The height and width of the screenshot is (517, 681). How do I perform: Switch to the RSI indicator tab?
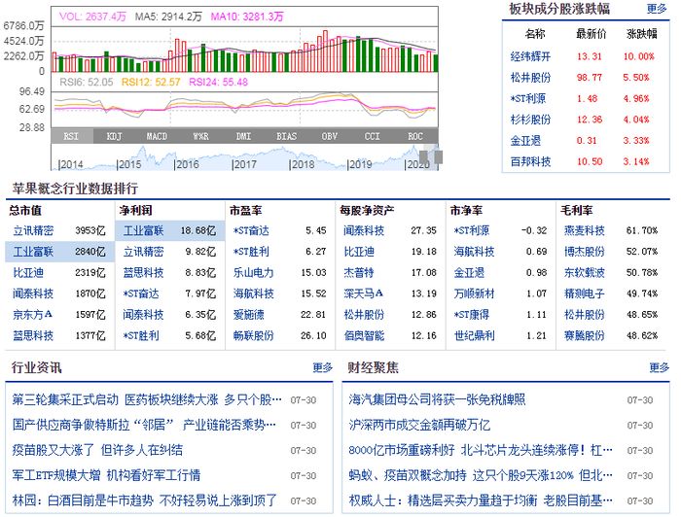click(72, 136)
